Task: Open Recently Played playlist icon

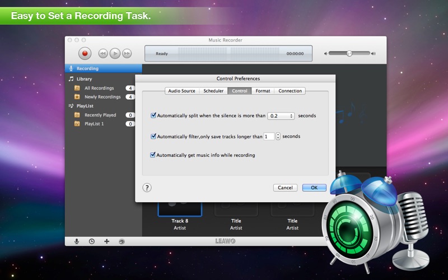Action: [77, 115]
